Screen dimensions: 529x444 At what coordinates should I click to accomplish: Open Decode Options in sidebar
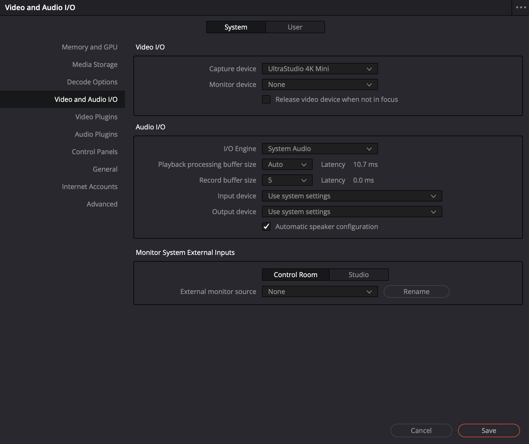(92, 82)
